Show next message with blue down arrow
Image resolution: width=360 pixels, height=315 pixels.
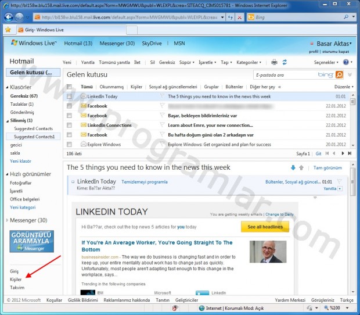pos(293,168)
